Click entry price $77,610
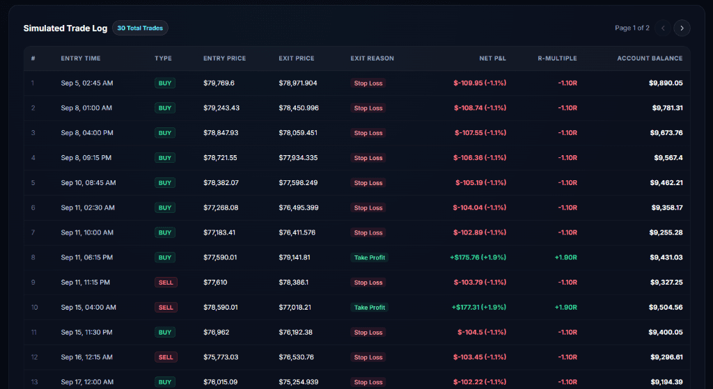713x389 pixels. pos(215,283)
